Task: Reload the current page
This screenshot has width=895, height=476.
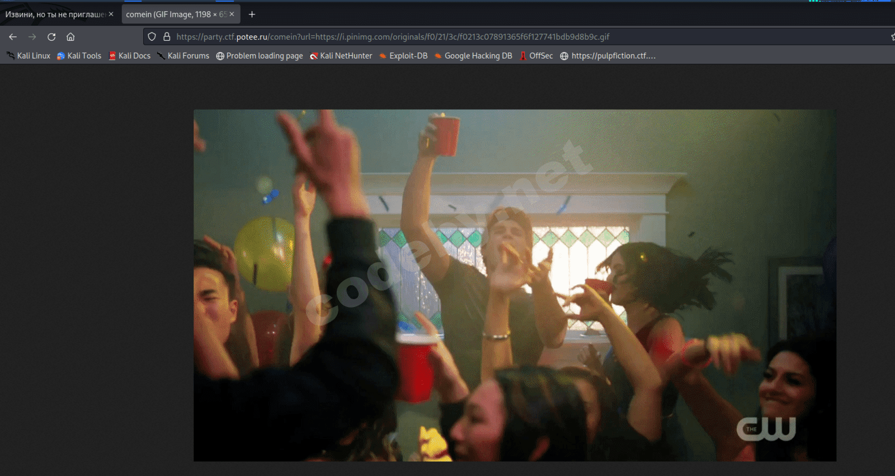Action: click(x=51, y=37)
